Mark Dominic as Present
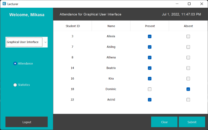The image size is (208, 130). [x=149, y=89]
